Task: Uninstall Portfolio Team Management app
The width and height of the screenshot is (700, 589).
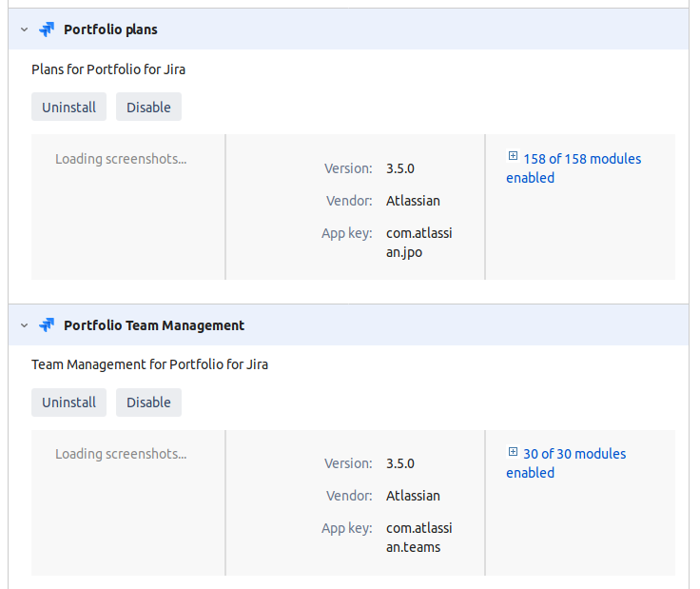Action: (68, 402)
